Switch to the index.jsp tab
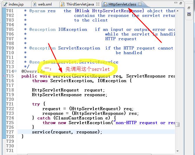Image resolution: width=195 pixels, height=155 pixels. click(x=14, y=4)
